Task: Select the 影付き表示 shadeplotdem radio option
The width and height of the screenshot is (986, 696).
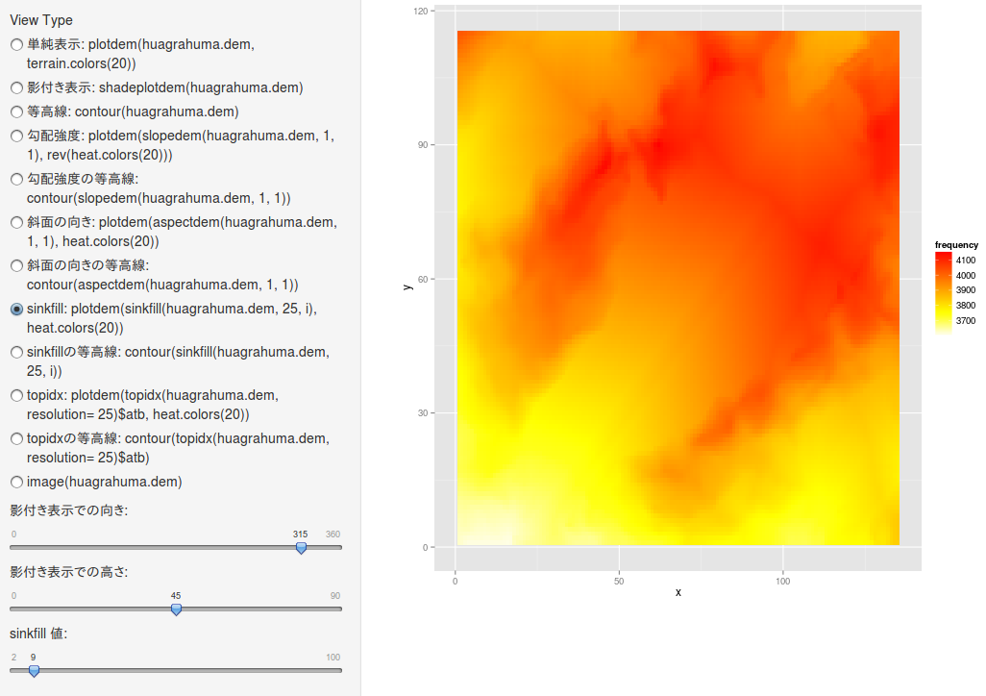Action: [16, 88]
